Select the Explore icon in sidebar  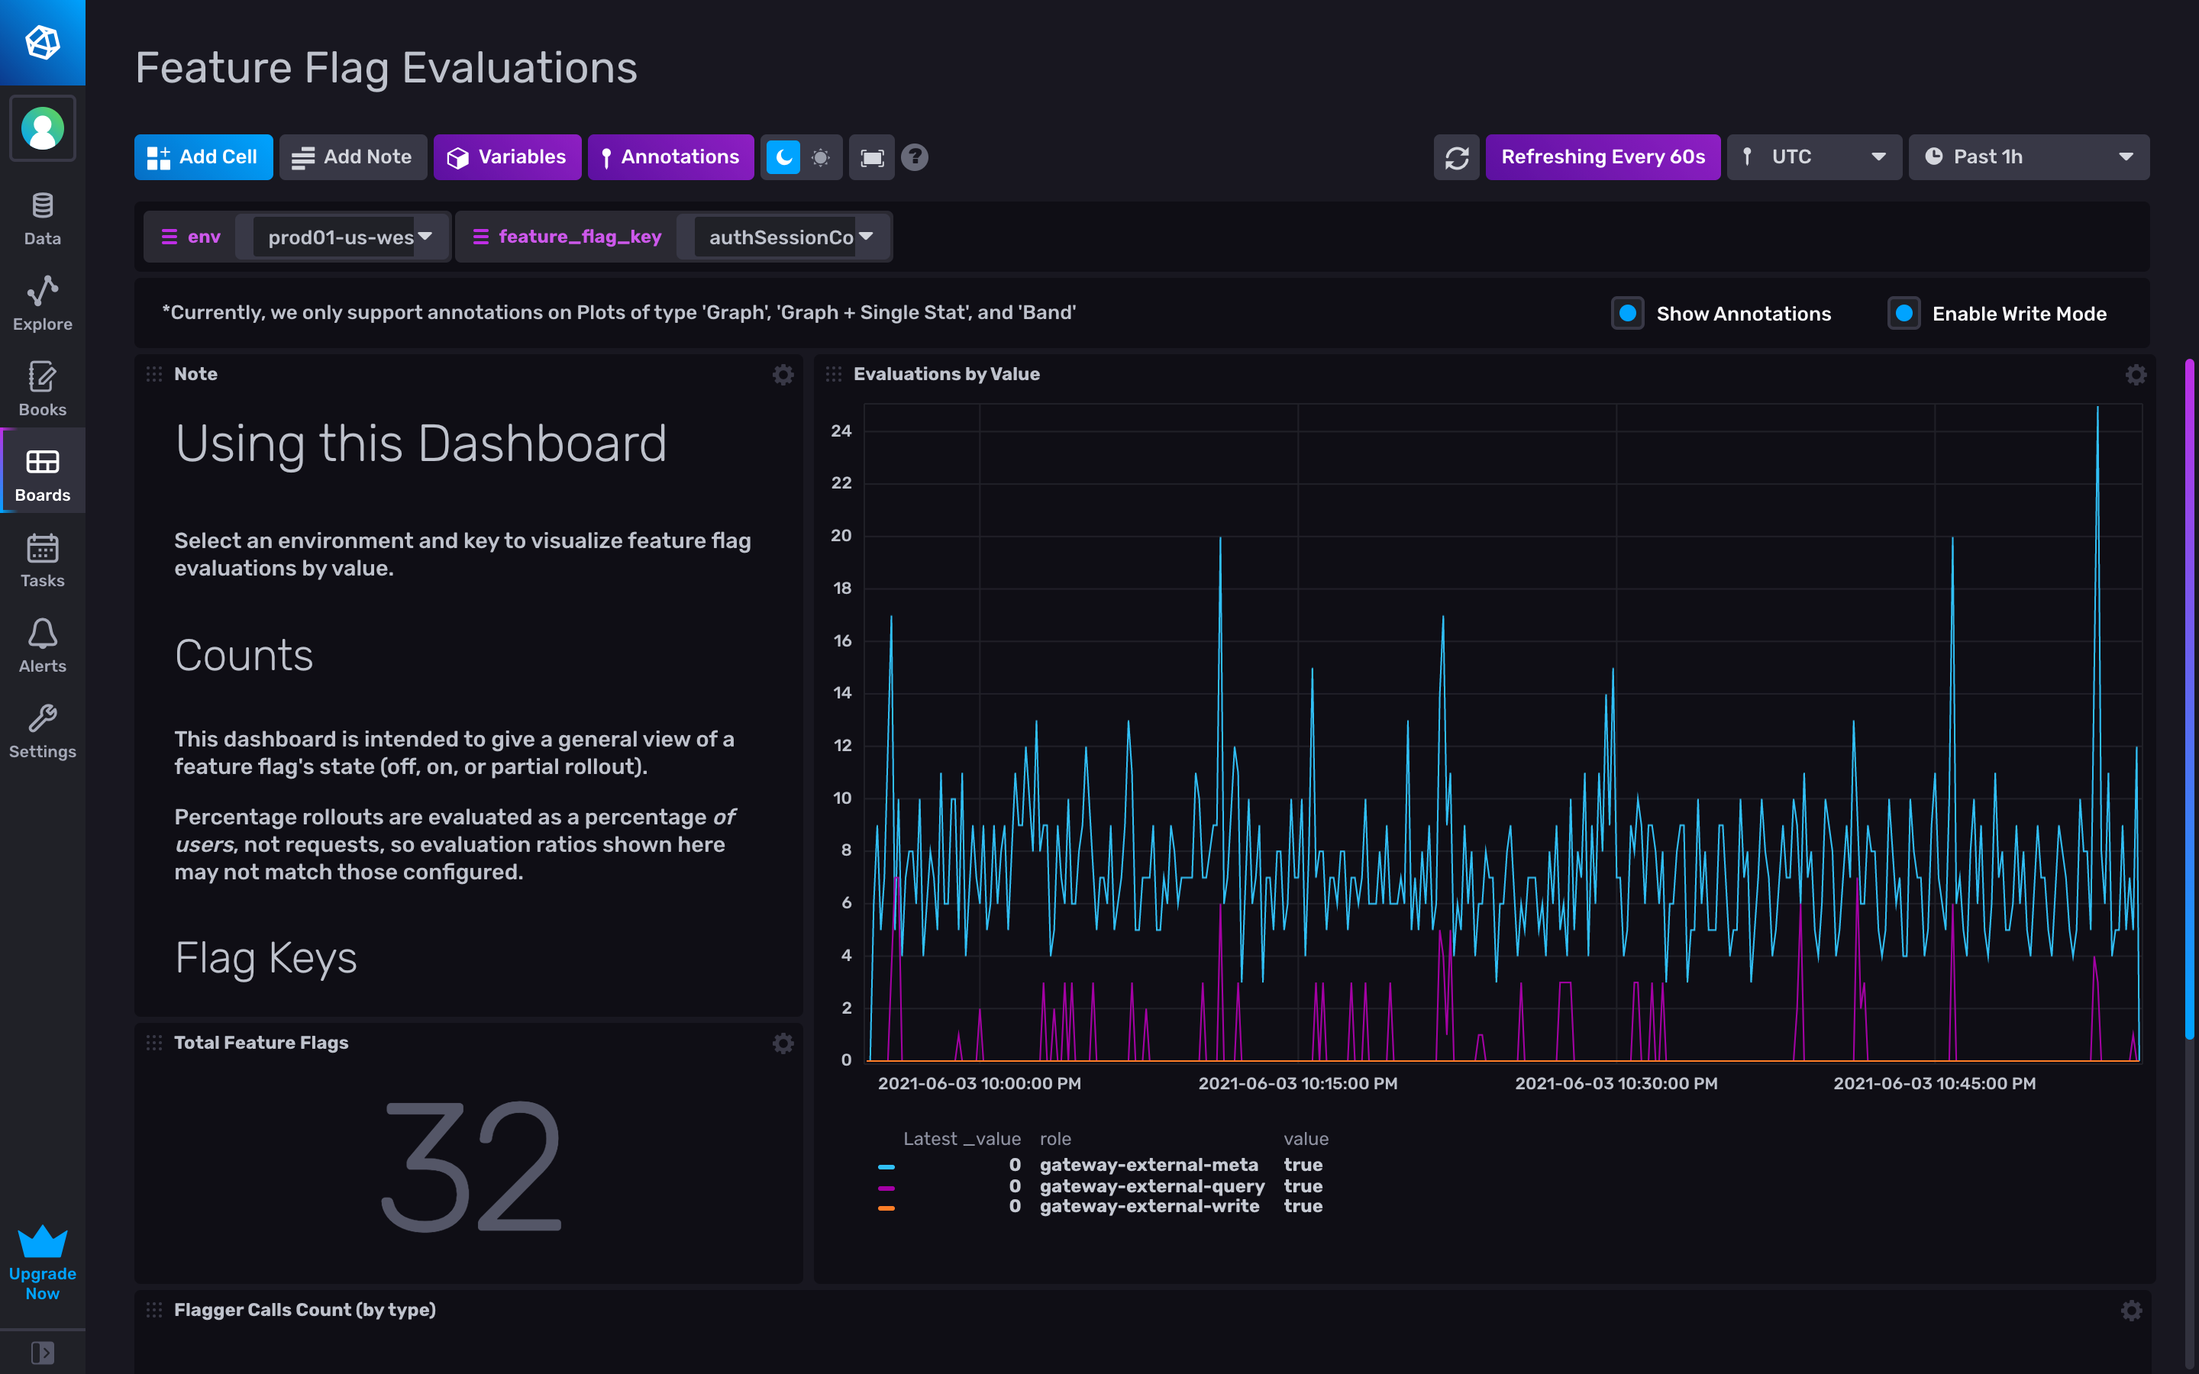[42, 302]
